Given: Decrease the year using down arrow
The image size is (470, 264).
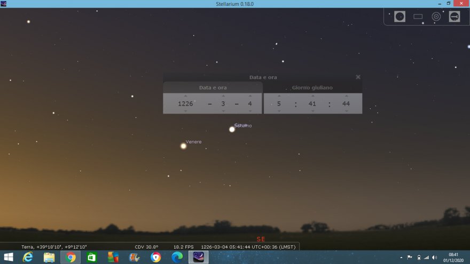Looking at the screenshot, I should tap(185, 111).
